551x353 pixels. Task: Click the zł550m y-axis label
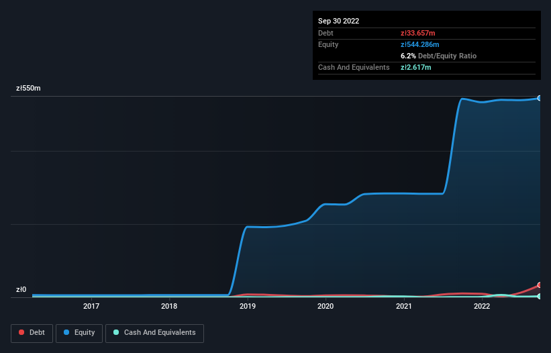[x=28, y=88]
